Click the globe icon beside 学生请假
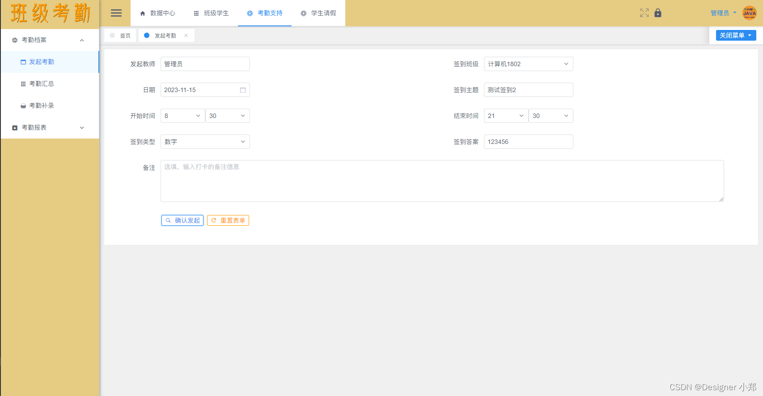763x396 pixels. [304, 13]
